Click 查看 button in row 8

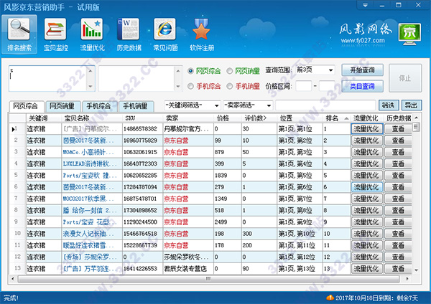(398, 211)
